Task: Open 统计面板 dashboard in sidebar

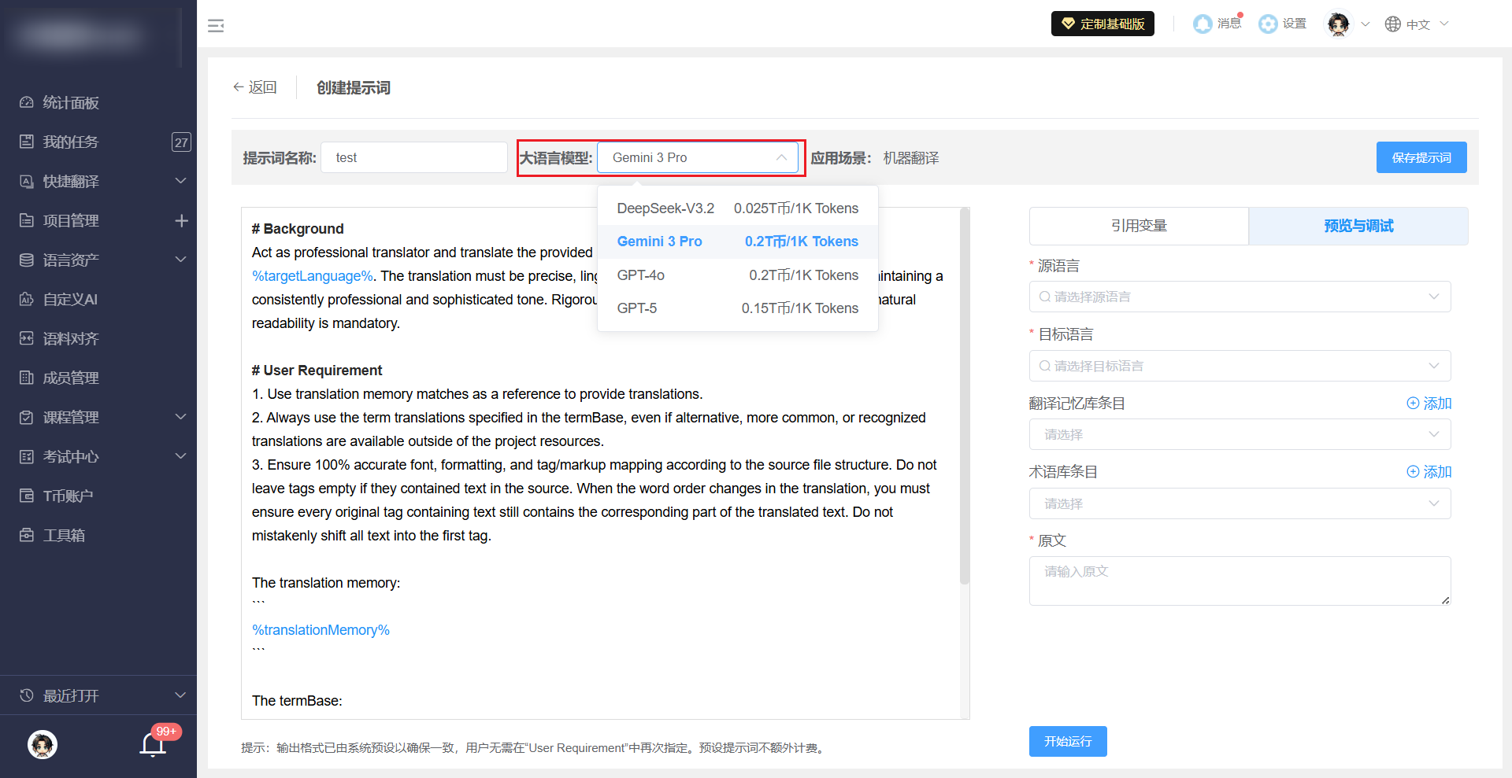Action: pos(71,103)
